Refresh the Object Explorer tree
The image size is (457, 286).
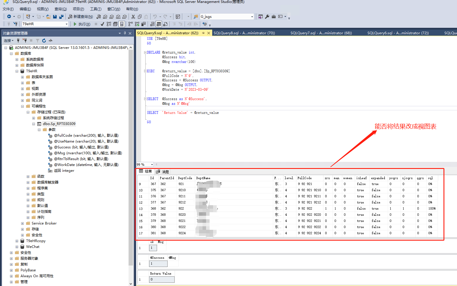pos(44,40)
